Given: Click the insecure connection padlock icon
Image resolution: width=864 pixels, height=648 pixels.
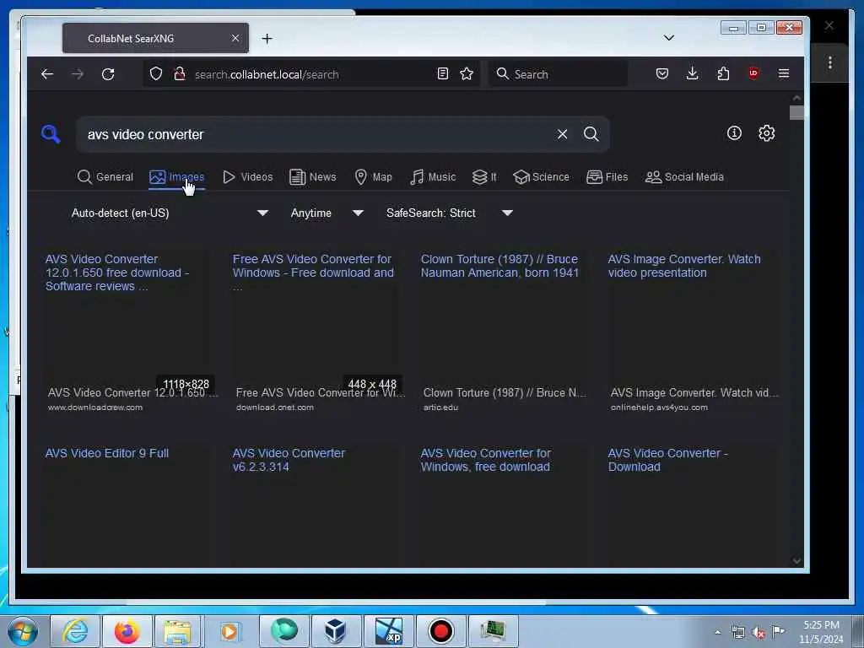Looking at the screenshot, I should click(x=179, y=74).
